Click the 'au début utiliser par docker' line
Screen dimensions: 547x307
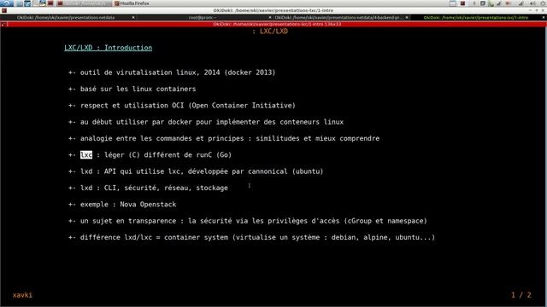(212, 122)
